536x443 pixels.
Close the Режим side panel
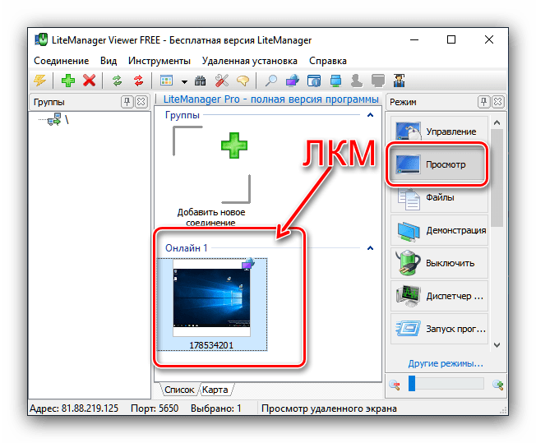click(x=498, y=102)
